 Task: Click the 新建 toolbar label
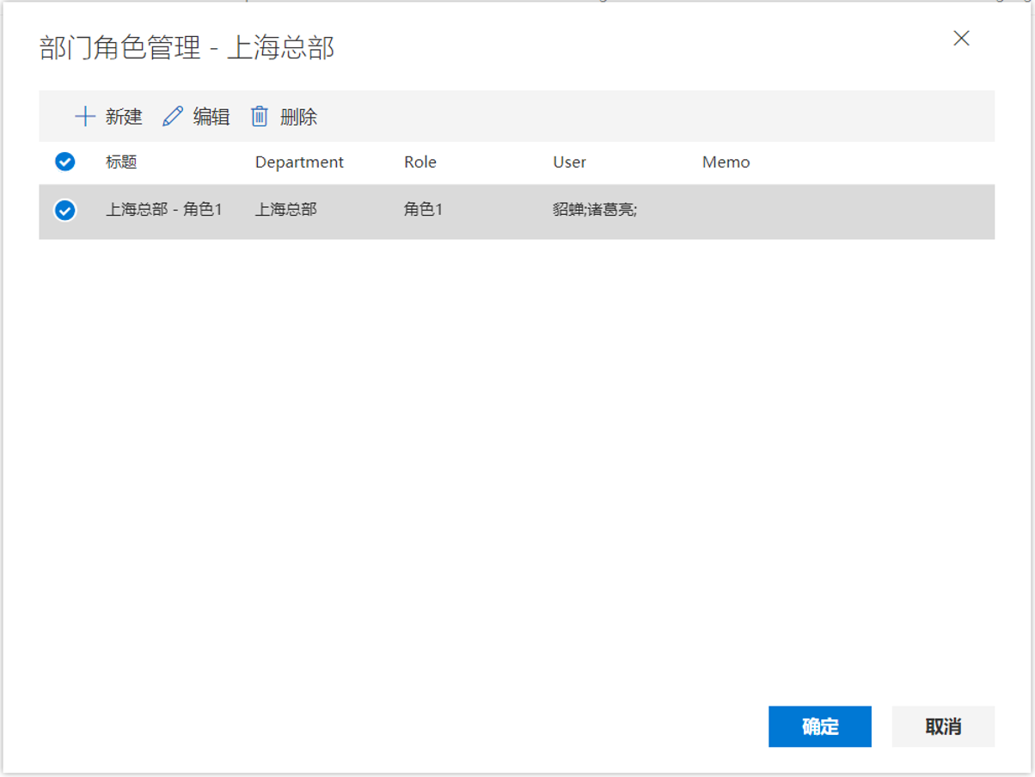coord(124,117)
